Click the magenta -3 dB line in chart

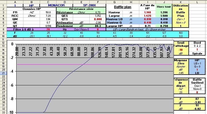coord(95,64)
